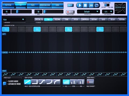This screenshot has height=96, width=129.
Task: Enable the third step pad in instrument pattern
Action: point(21,29)
